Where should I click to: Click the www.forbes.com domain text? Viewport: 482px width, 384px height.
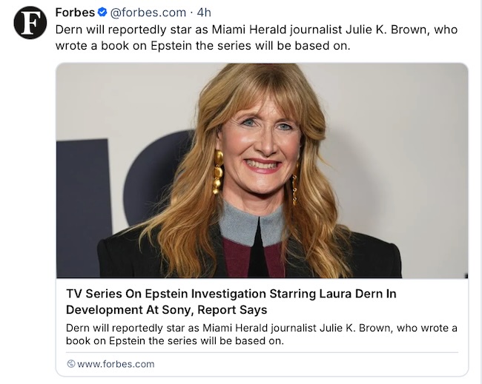point(116,364)
